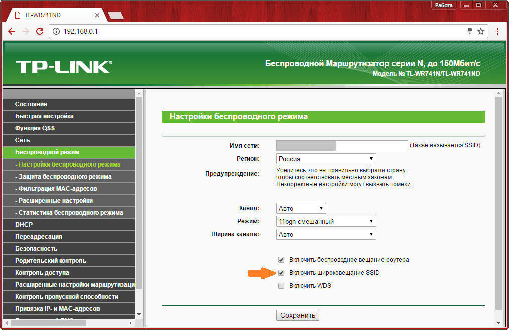Click the TP-LINK logo
Viewport: 509px width, 330px height.
[x=64, y=66]
